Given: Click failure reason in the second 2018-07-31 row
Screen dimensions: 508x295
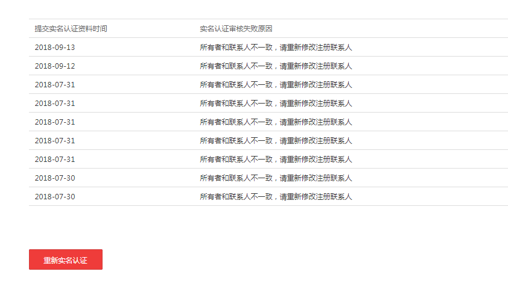Looking at the screenshot, I should pyautogui.click(x=276, y=104).
